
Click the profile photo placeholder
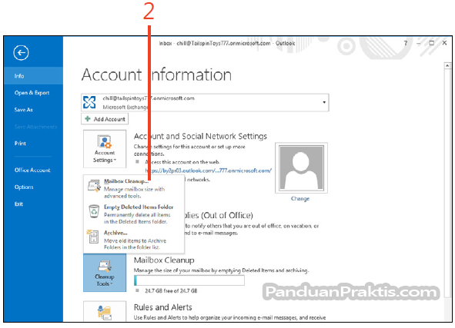(301, 167)
